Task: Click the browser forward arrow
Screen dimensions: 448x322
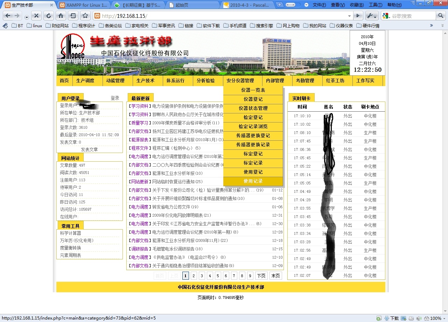Action: (x=17, y=16)
